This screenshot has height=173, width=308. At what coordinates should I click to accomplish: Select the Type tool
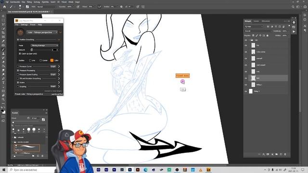[3, 83]
